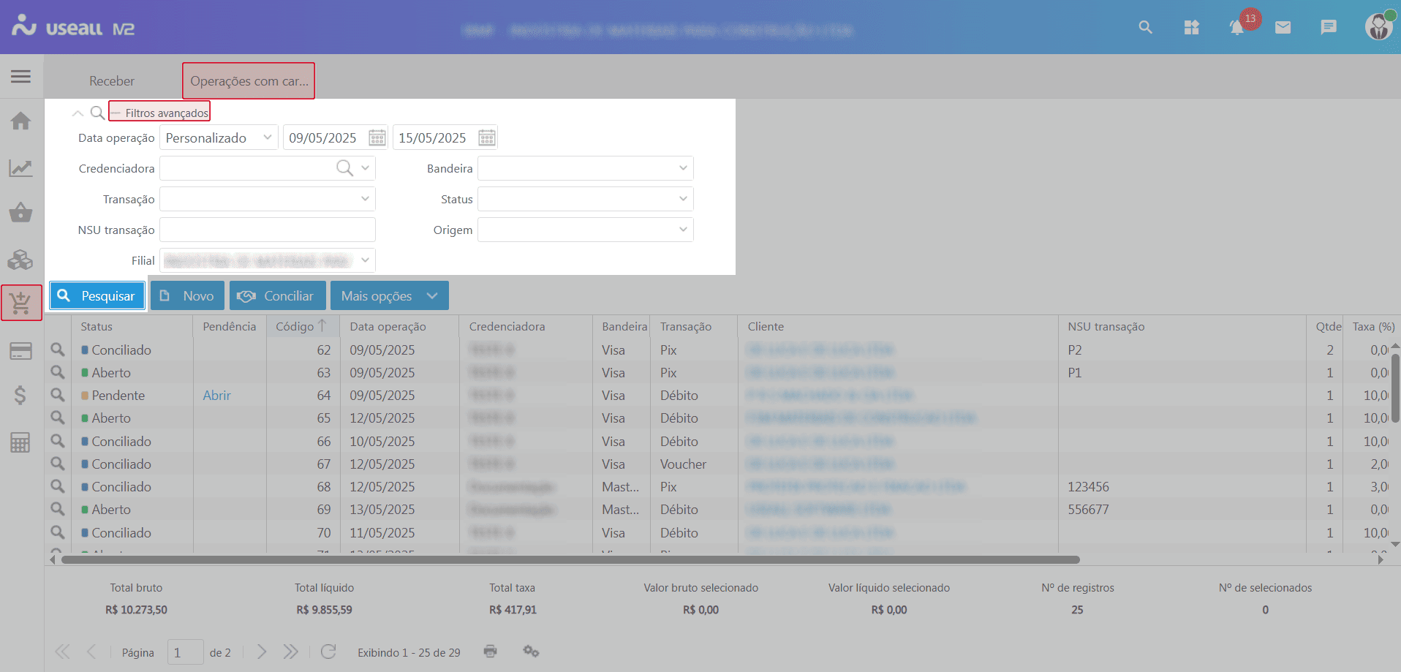This screenshot has width=1401, height=672.
Task: Click the mail envelope icon in header
Action: coord(1283,28)
